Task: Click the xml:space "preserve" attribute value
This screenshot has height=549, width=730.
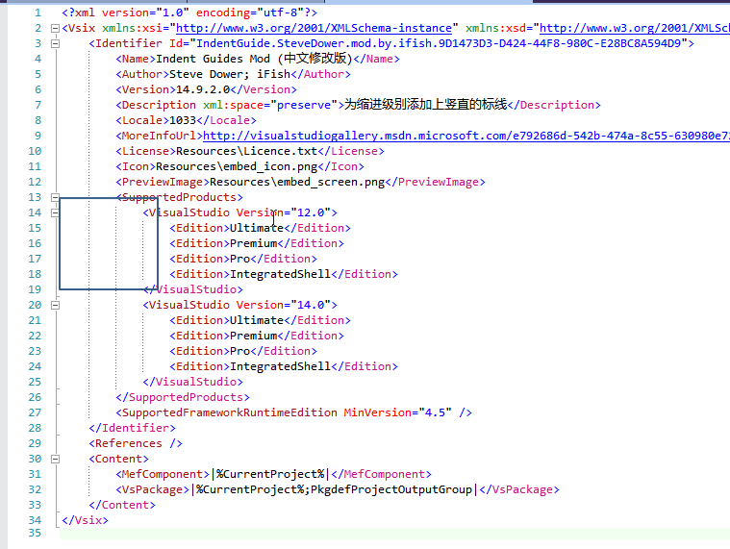Action: [304, 105]
